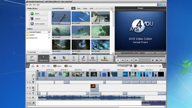Expand the volume dropdown arrow in preview
Screen dimensions: 192x108
(164, 60)
